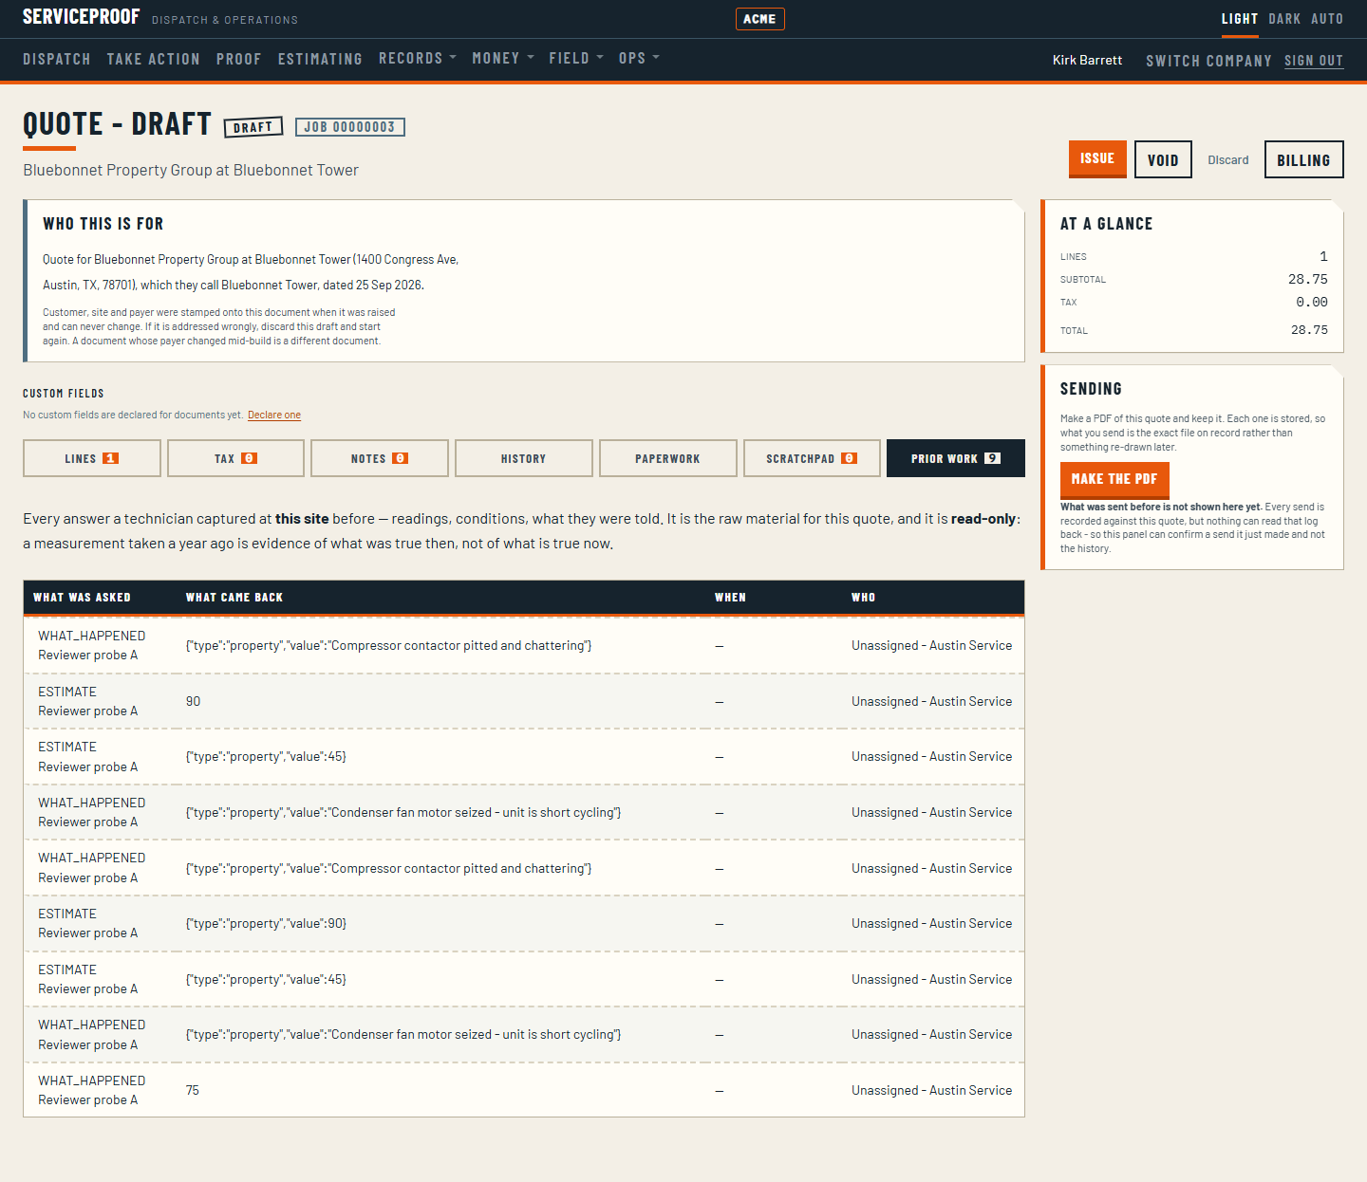Sign out of the account
This screenshot has width=1367, height=1182.
pos(1314,61)
